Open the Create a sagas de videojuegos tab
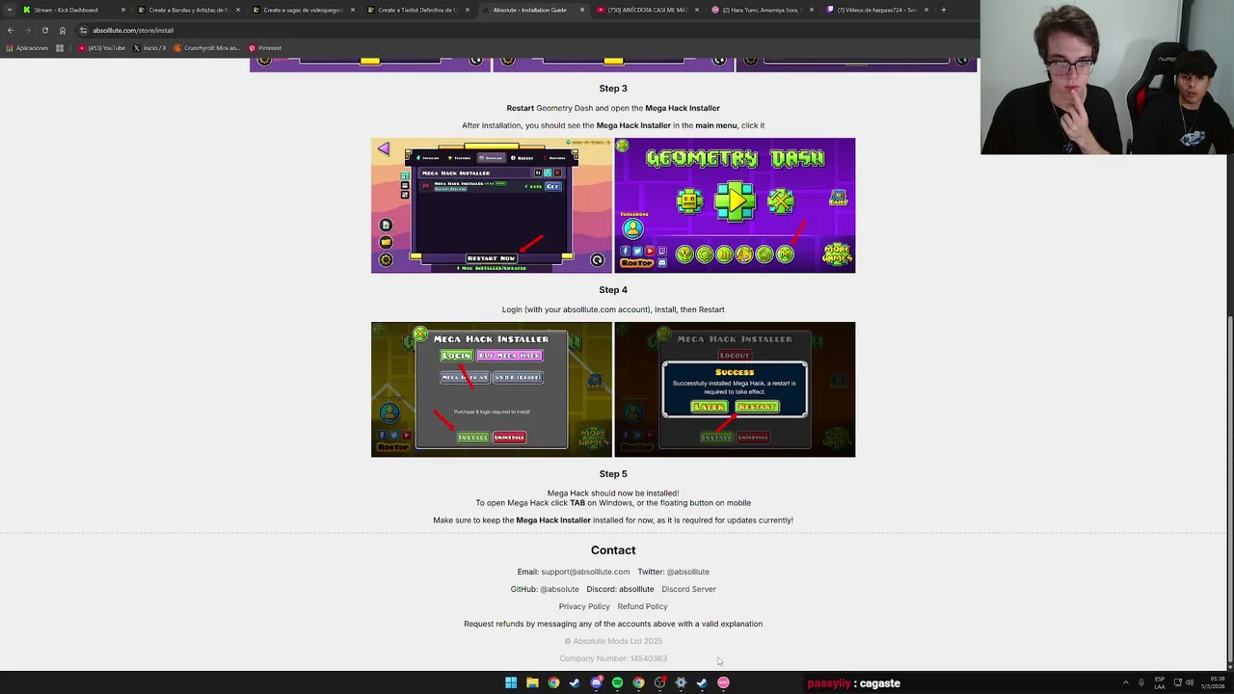The height and width of the screenshot is (694, 1234). [x=303, y=10]
